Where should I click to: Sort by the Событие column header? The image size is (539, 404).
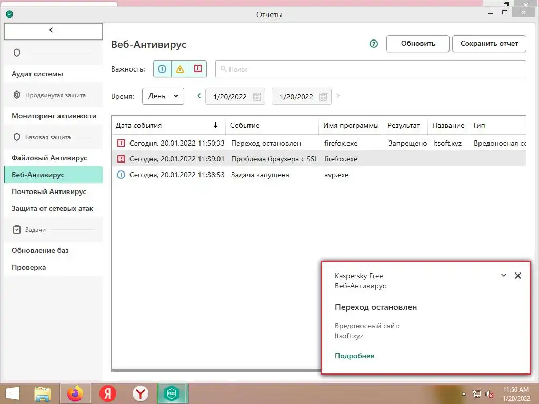(272, 125)
